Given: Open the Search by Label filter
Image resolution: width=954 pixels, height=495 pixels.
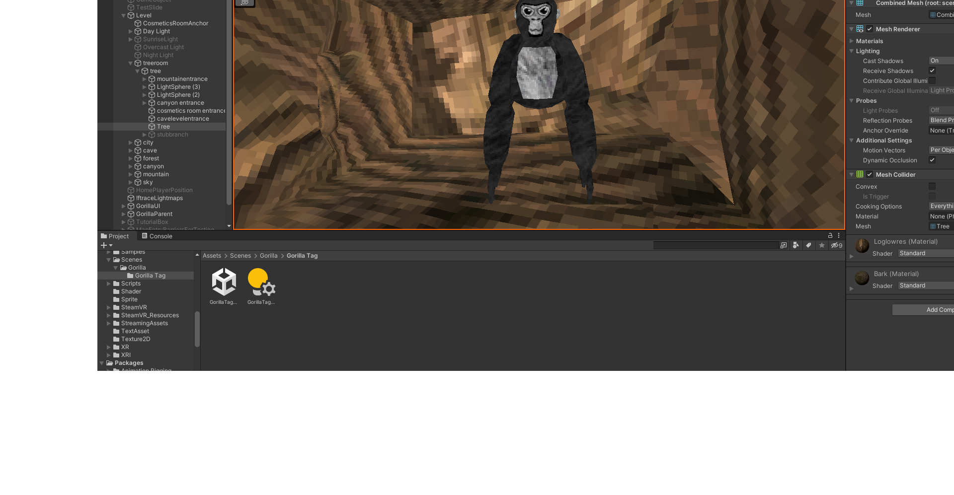Looking at the screenshot, I should click(809, 245).
